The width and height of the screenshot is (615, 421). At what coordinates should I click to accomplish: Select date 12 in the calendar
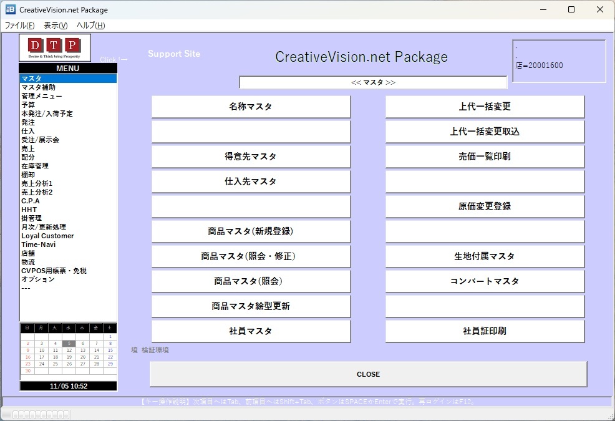70,351
